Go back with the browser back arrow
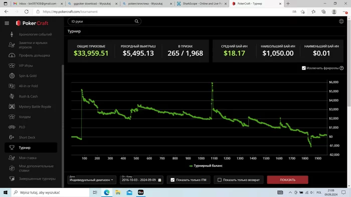Image resolution: width=351 pixels, height=197 pixels. (x=6, y=11)
